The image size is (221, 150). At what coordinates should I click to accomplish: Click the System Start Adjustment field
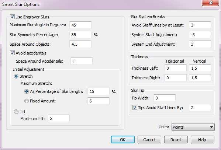(x=200, y=35)
